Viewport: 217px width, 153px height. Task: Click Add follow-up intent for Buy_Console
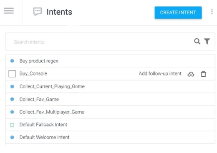(160, 73)
